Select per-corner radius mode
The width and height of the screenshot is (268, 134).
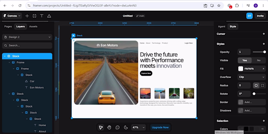(263, 85)
